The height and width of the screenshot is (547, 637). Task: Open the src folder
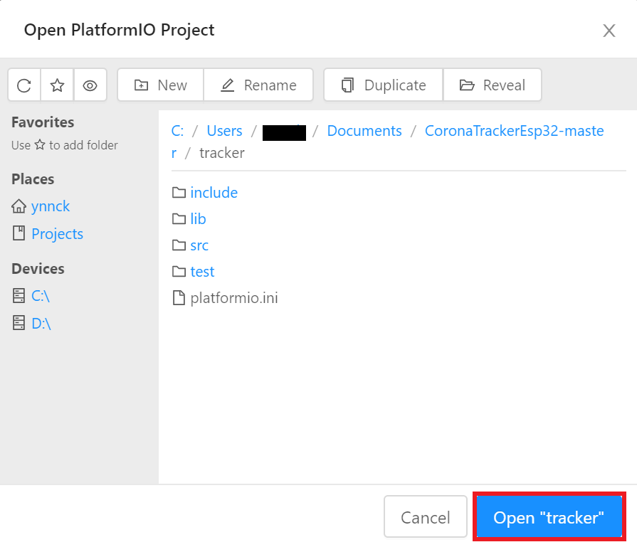point(199,245)
